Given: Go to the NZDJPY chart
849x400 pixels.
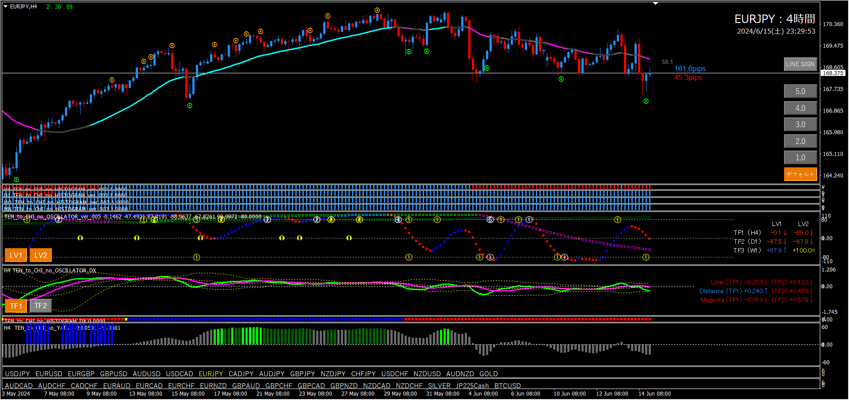Looking at the screenshot, I should (333, 374).
